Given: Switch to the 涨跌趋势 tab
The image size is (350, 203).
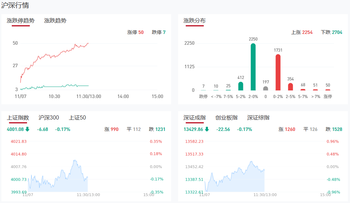Looking at the screenshot, I should (55, 20).
